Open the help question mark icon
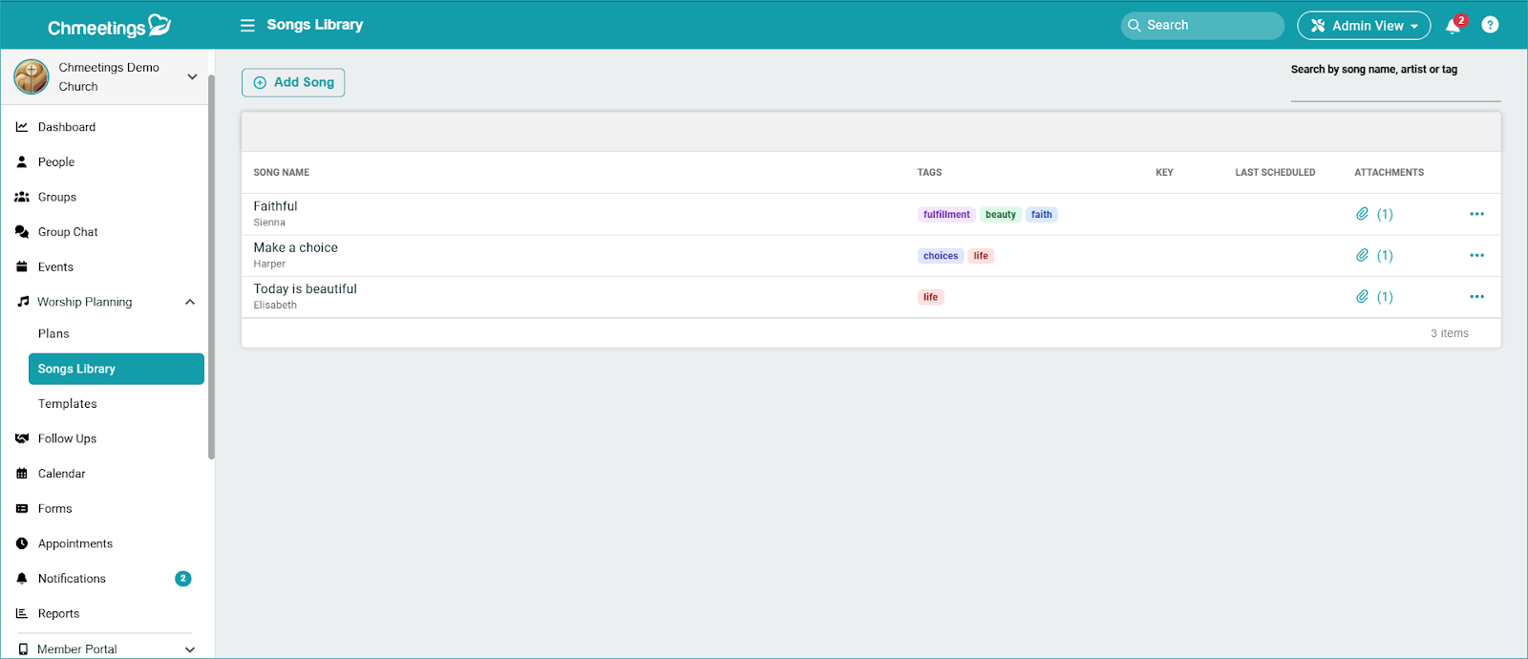Image resolution: width=1528 pixels, height=659 pixels. (x=1490, y=25)
